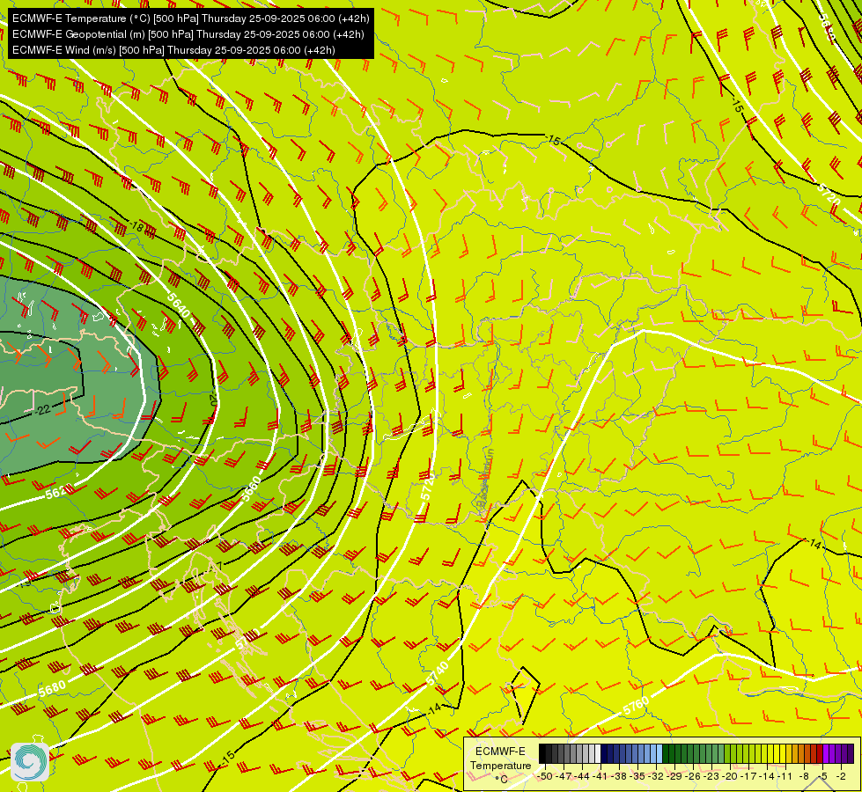Screen dimensions: 862x792
Task: Click the -8 legend scale value
Action: (x=804, y=776)
